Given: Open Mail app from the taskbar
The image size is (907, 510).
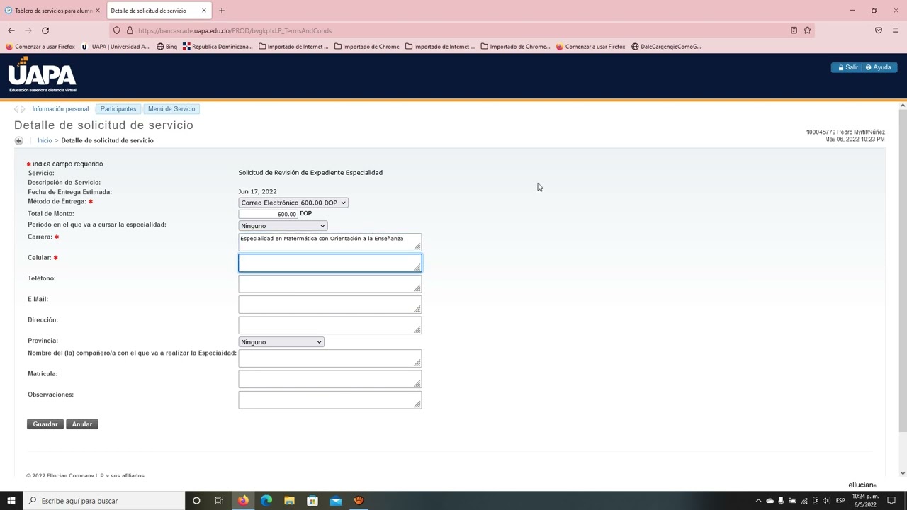Looking at the screenshot, I should pos(336,501).
